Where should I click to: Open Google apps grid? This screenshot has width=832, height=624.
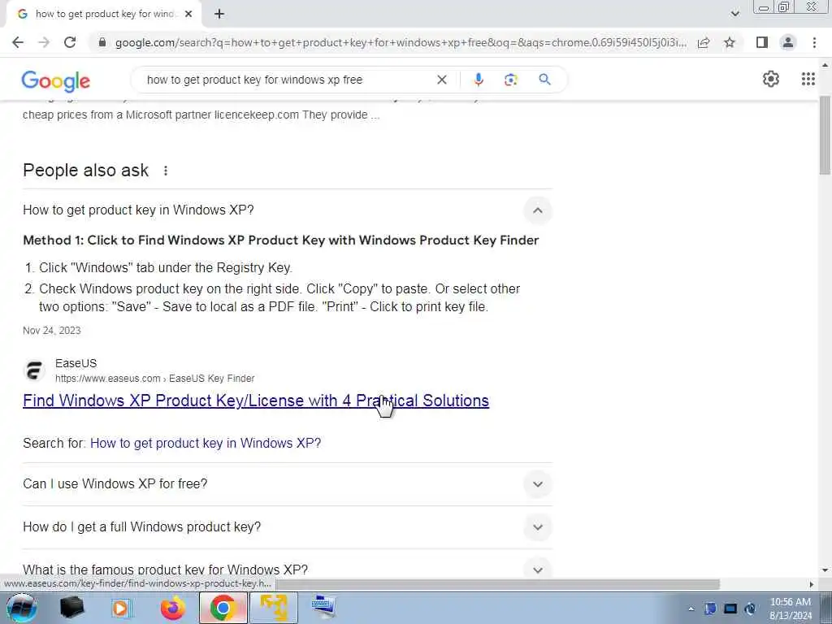[x=808, y=79]
